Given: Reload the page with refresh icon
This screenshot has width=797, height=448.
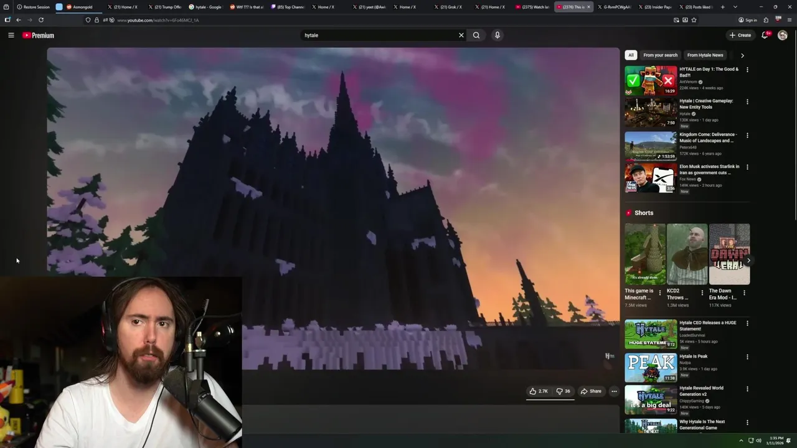Looking at the screenshot, I should (41, 20).
